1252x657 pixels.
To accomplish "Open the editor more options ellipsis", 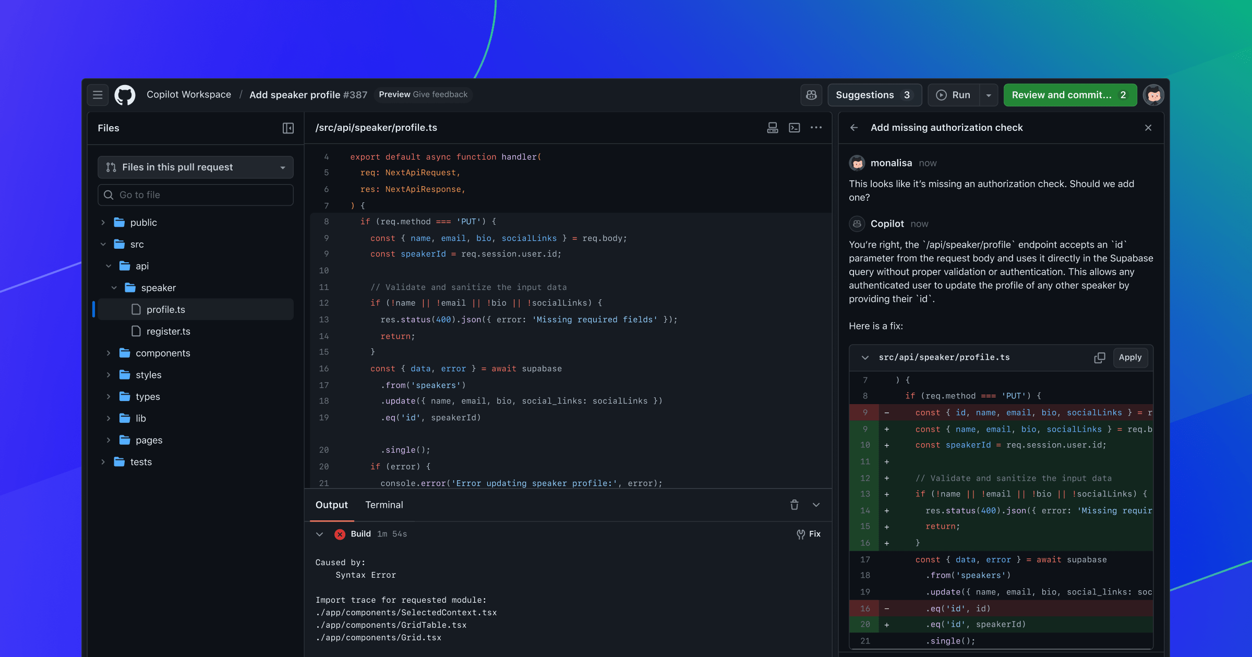I will click(816, 128).
